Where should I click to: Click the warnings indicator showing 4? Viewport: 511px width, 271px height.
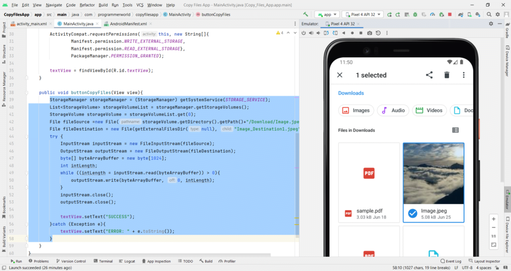[x=279, y=33]
